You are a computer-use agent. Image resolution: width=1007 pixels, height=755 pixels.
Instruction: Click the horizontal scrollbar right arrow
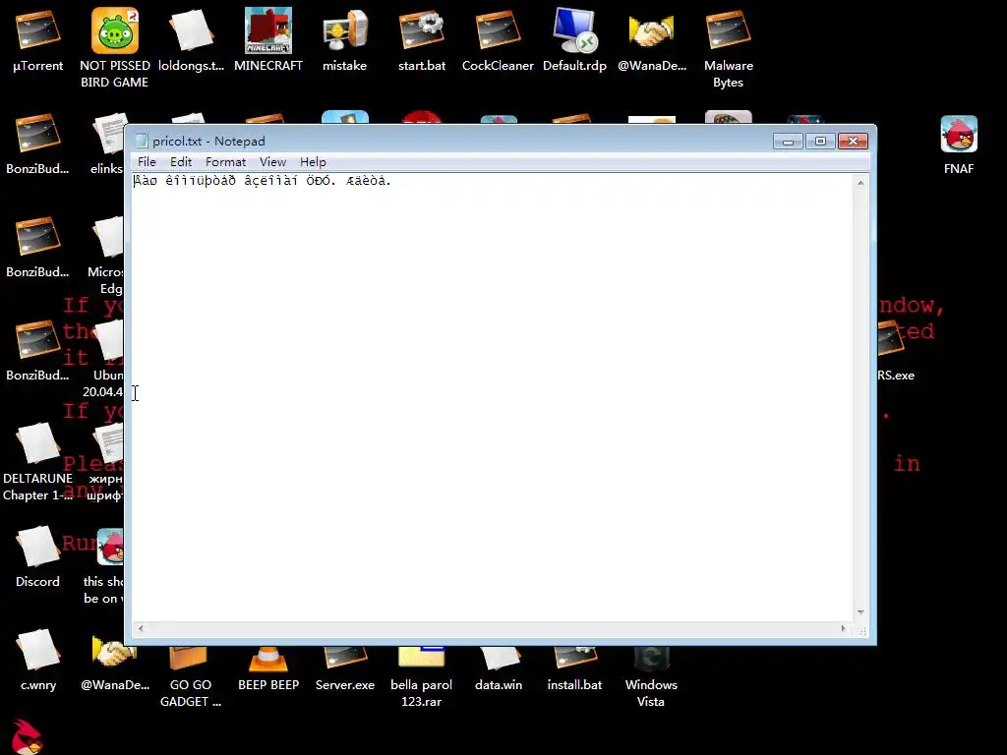[x=843, y=628]
